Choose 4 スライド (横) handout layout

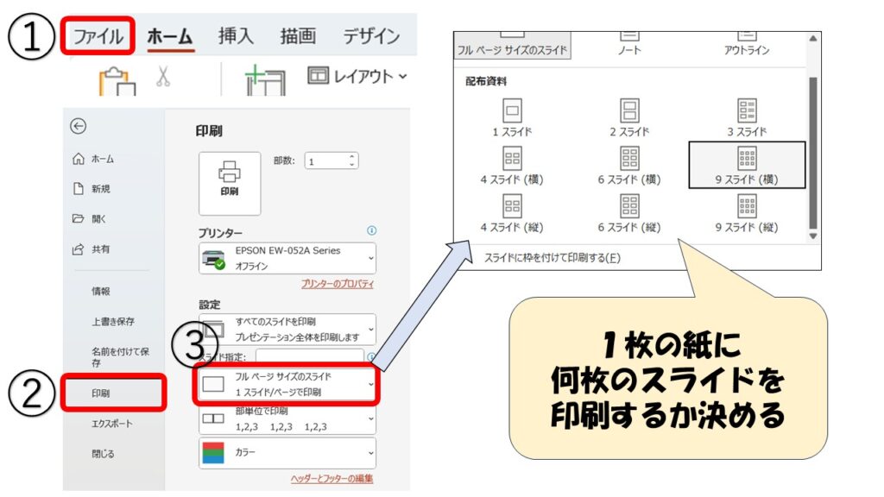(512, 165)
